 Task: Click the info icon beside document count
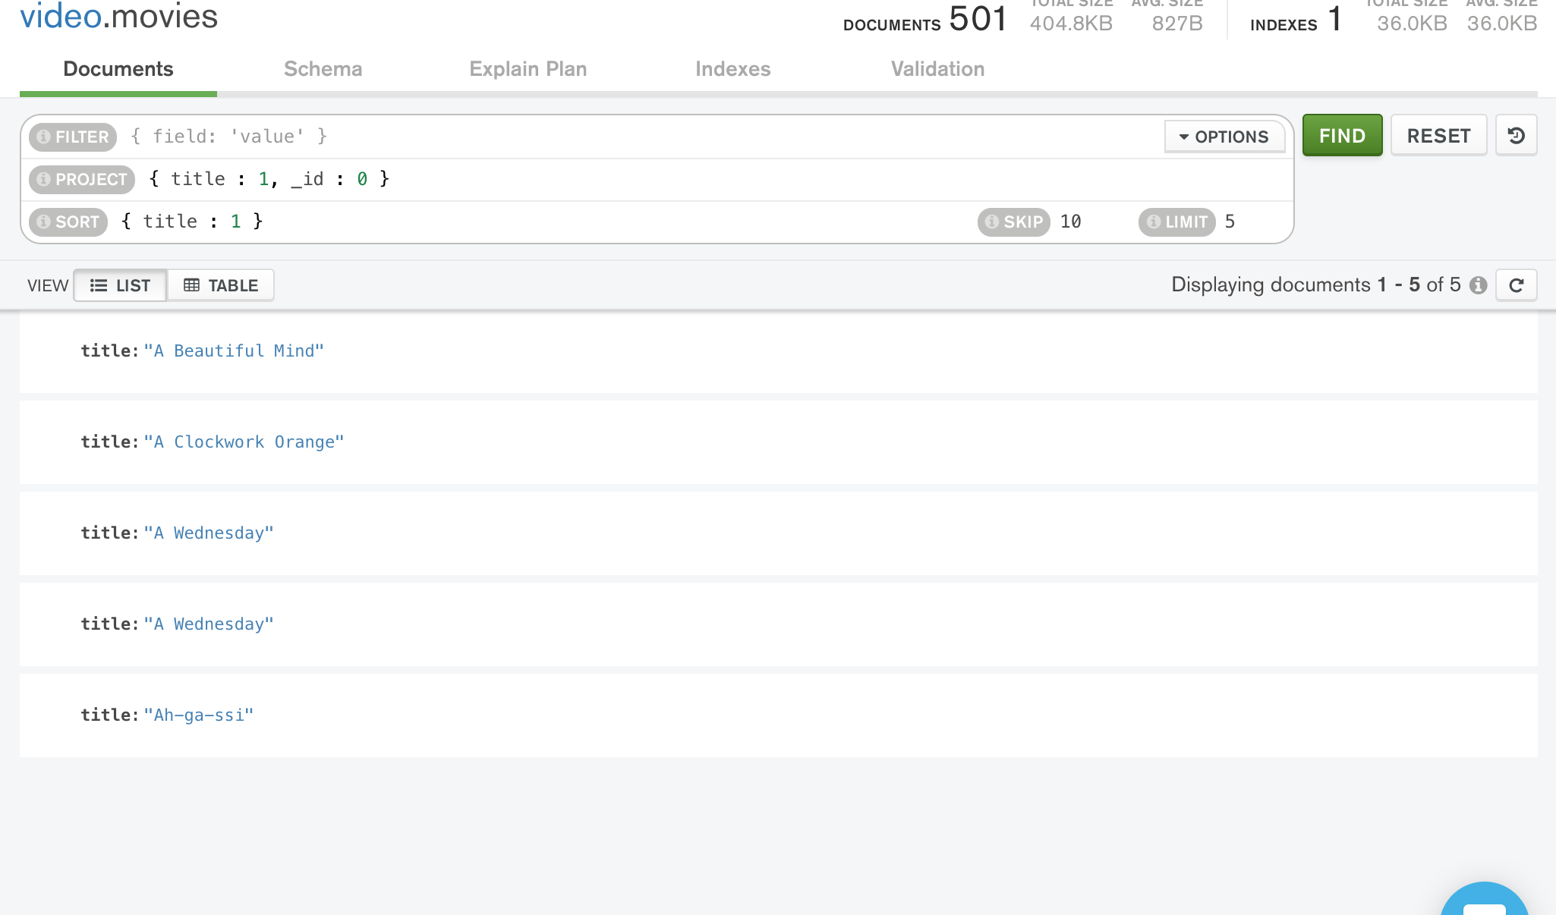pyautogui.click(x=1478, y=285)
